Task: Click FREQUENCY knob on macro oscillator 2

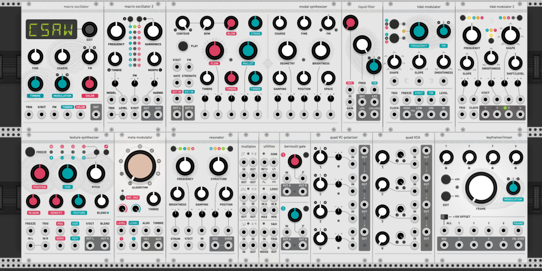Action: pyautogui.click(x=116, y=31)
